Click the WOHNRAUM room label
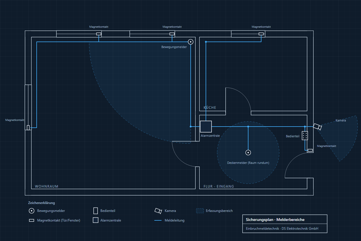The image size is (361, 241). 47,186
